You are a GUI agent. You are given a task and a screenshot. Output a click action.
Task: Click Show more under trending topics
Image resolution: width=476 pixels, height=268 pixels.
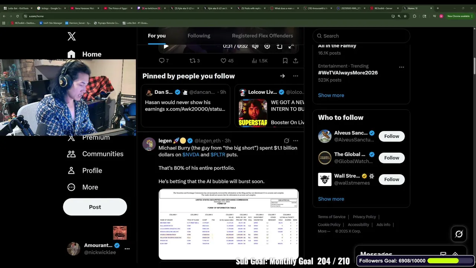coord(331,95)
